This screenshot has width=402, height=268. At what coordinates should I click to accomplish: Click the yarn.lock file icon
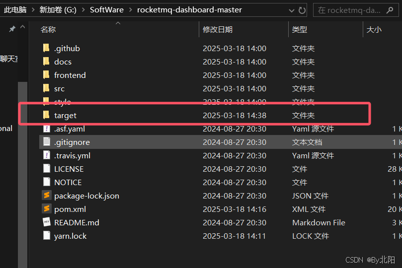point(47,235)
